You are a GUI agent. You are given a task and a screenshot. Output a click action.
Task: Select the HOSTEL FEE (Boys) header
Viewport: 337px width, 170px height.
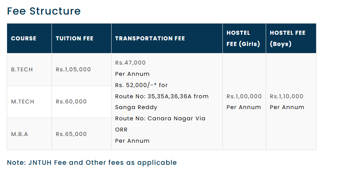287,38
